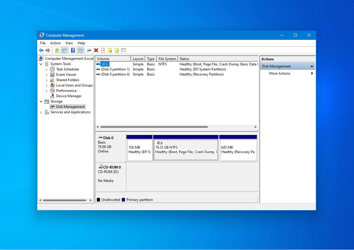Image resolution: width=354 pixels, height=250 pixels.
Task: Open Device Manager from the tree
Action: (x=69, y=96)
